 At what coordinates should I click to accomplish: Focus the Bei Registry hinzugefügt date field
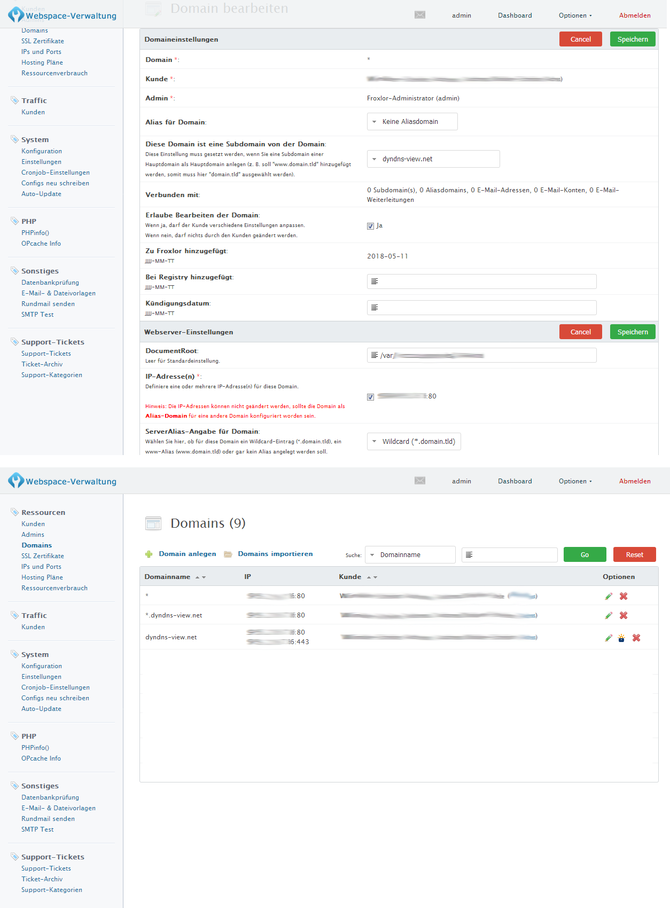click(x=482, y=281)
